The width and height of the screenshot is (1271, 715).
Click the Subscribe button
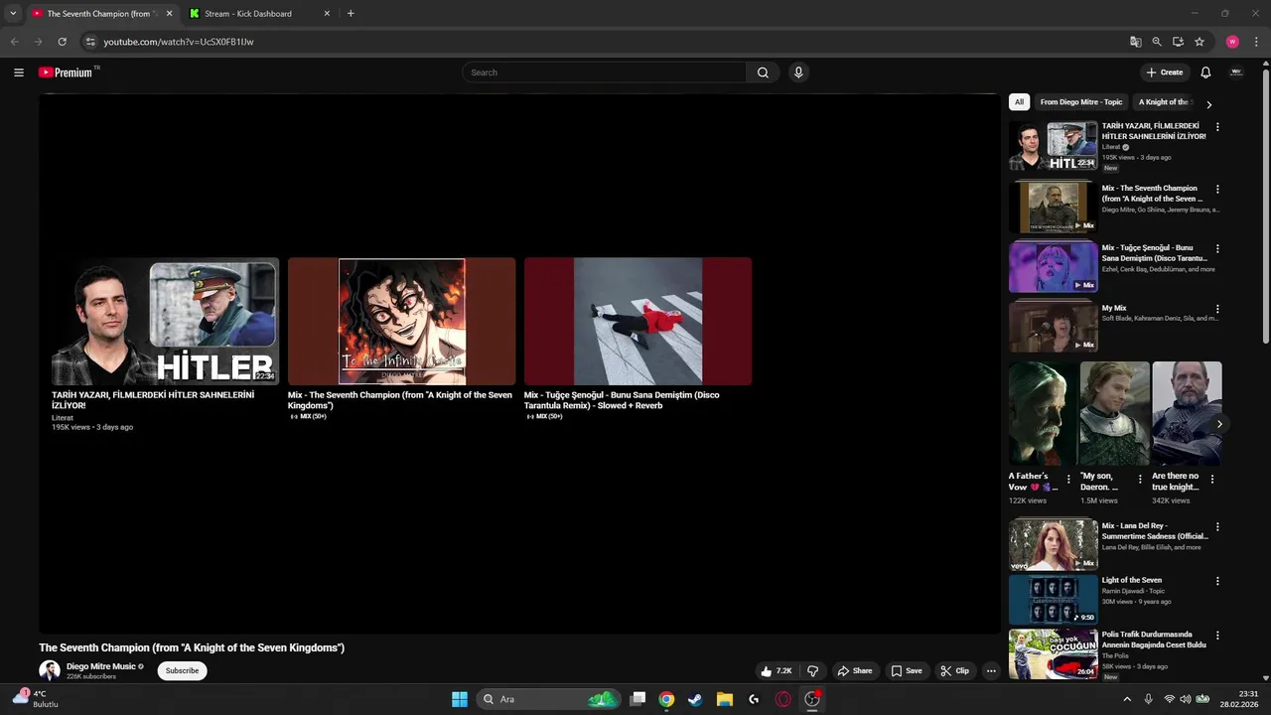point(182,671)
